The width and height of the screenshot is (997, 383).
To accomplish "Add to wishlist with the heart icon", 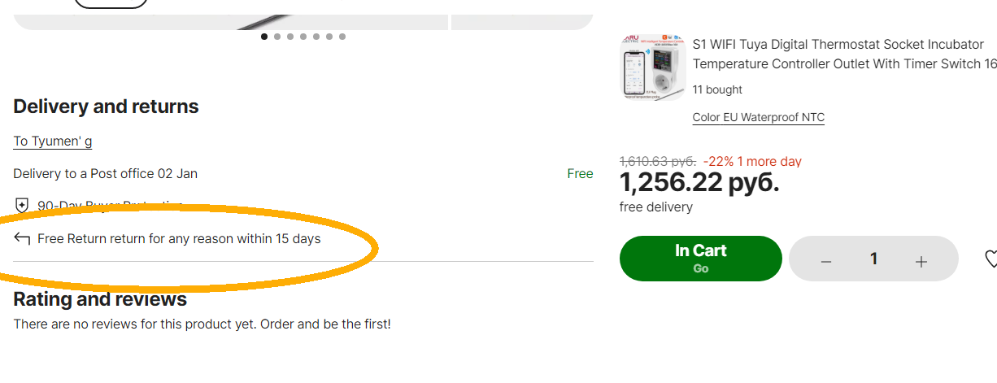I will point(990,259).
